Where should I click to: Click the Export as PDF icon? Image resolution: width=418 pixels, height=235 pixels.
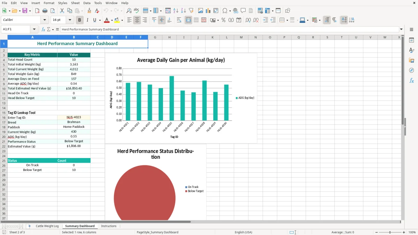(37, 11)
